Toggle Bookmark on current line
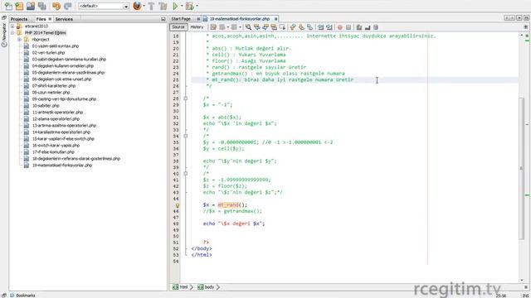The image size is (531, 298). [309, 27]
